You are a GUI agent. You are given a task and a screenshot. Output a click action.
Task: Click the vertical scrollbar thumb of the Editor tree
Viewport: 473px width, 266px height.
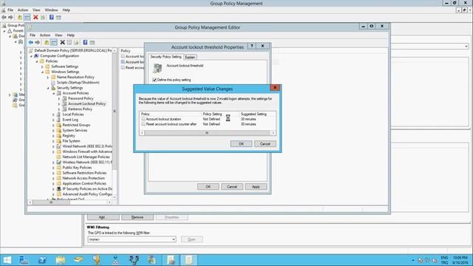[x=115, y=111]
